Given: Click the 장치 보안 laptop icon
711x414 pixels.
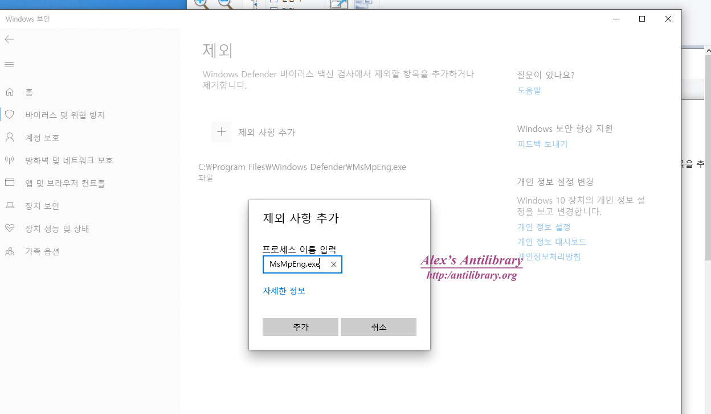Looking at the screenshot, I should [x=9, y=205].
